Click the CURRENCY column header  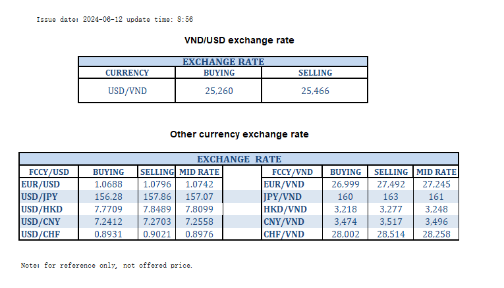tap(127, 73)
